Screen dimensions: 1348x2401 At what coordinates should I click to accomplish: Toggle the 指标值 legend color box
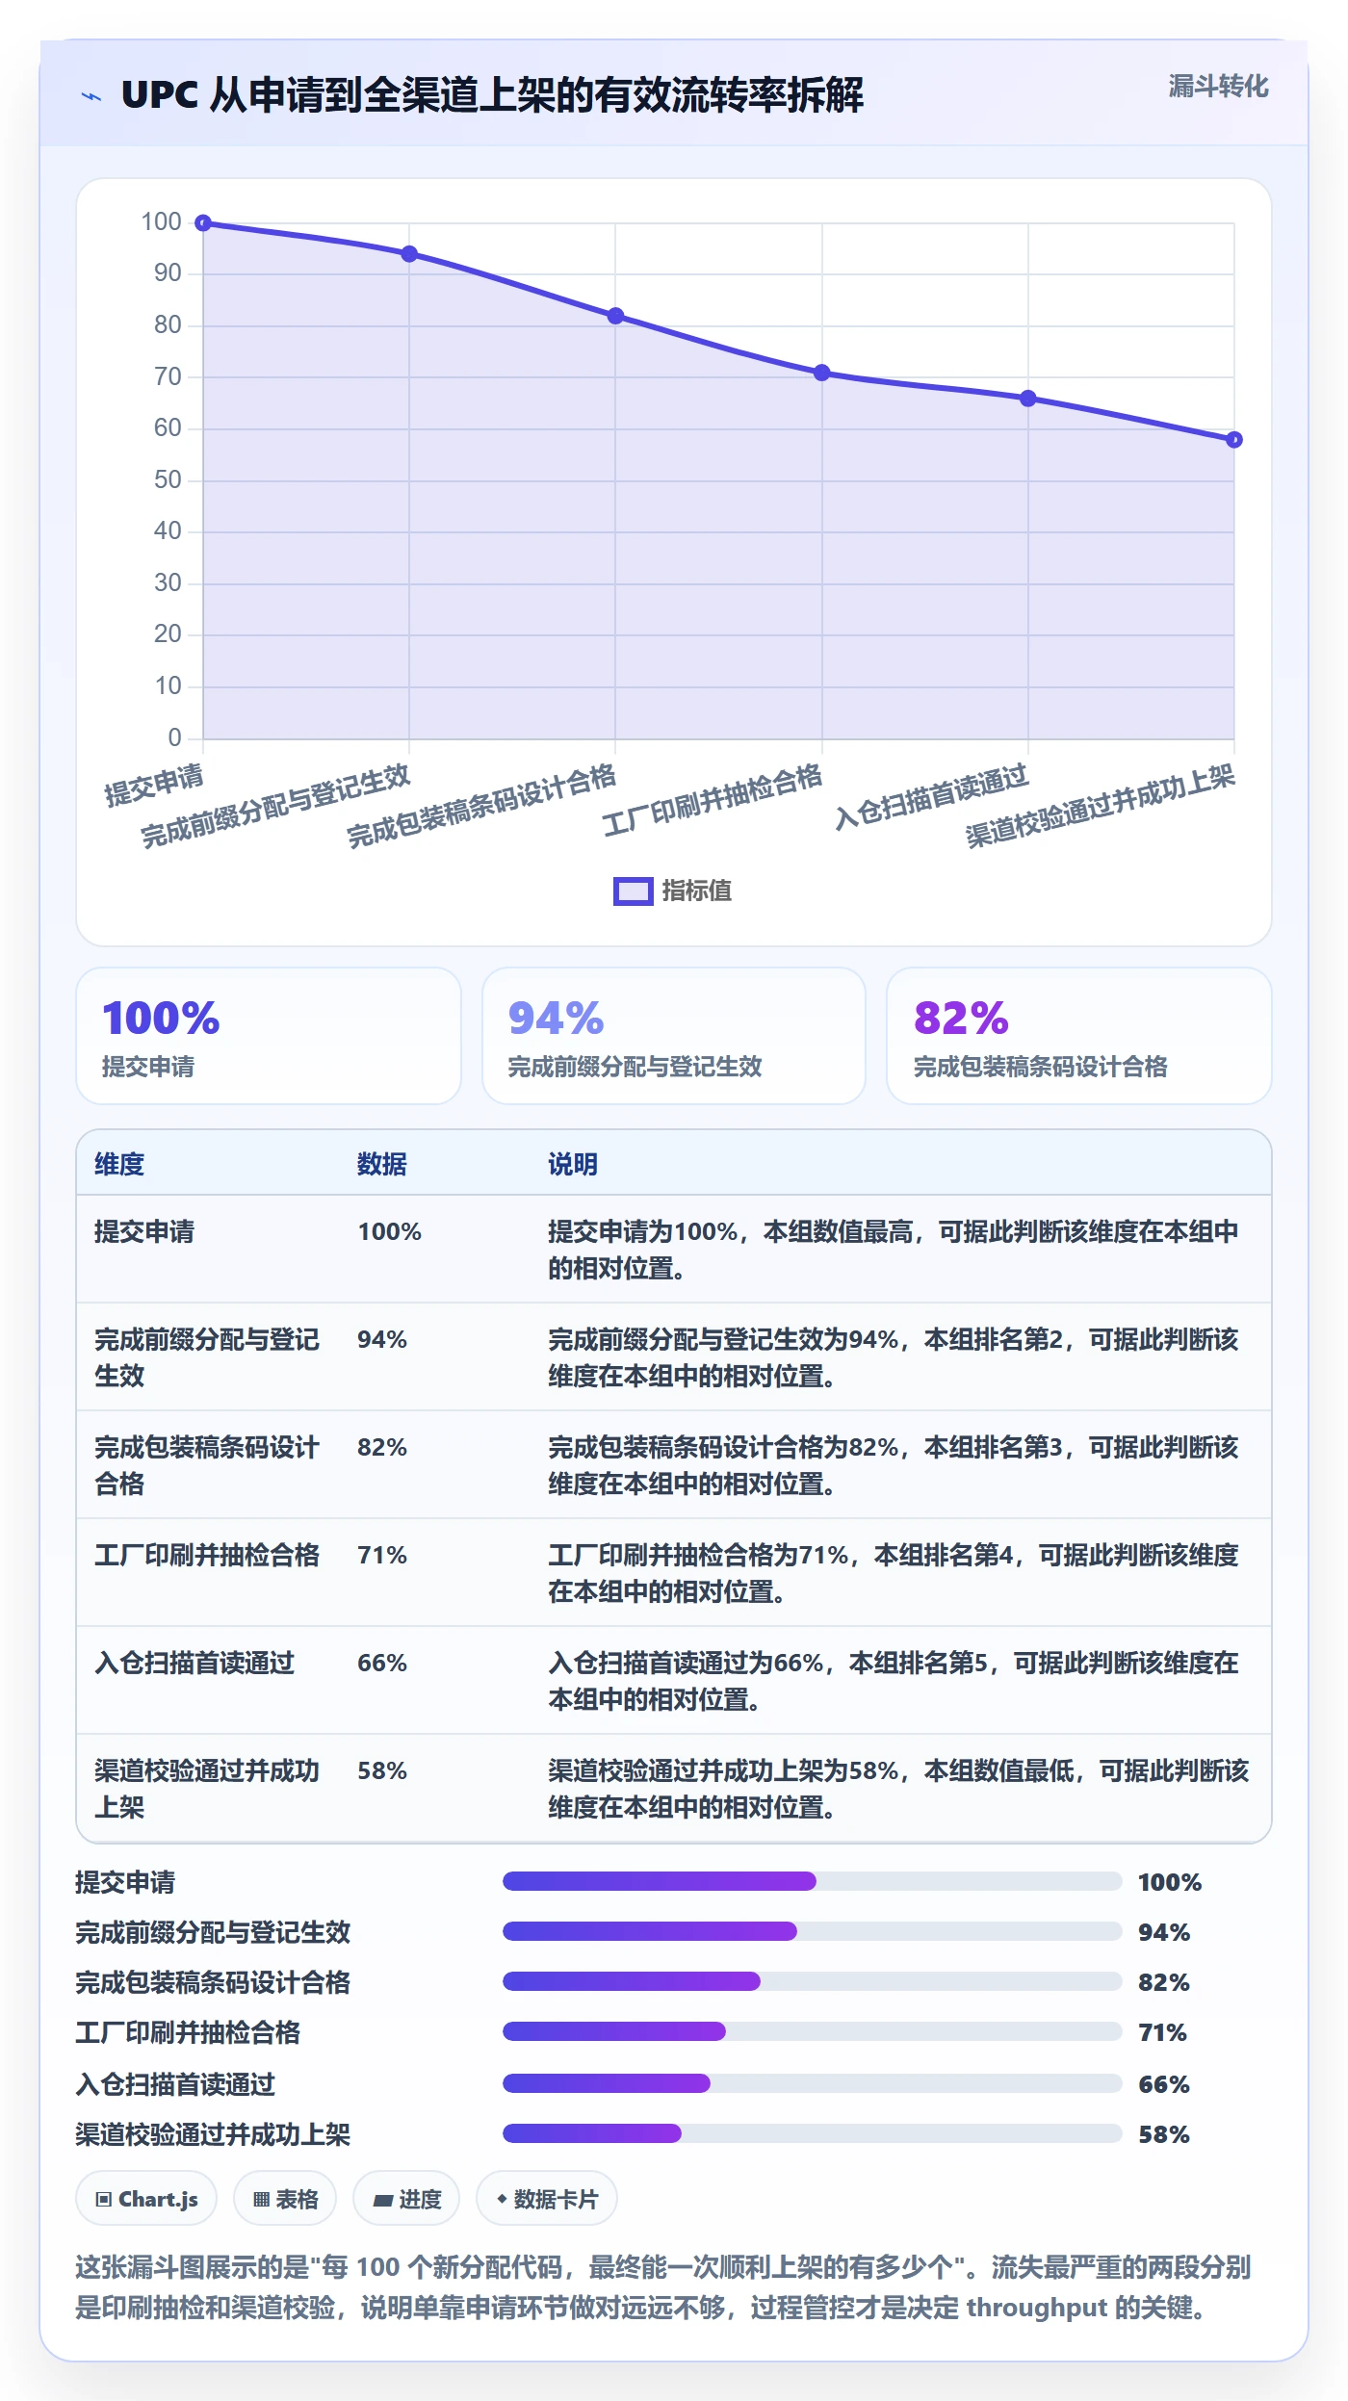[634, 891]
